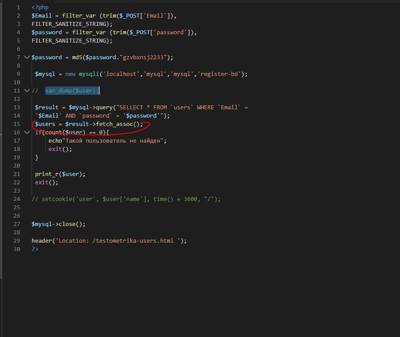Click FILTER_SANITIZE_STRING on line 3
Screen dimensions: 400x337
click(x=69, y=24)
